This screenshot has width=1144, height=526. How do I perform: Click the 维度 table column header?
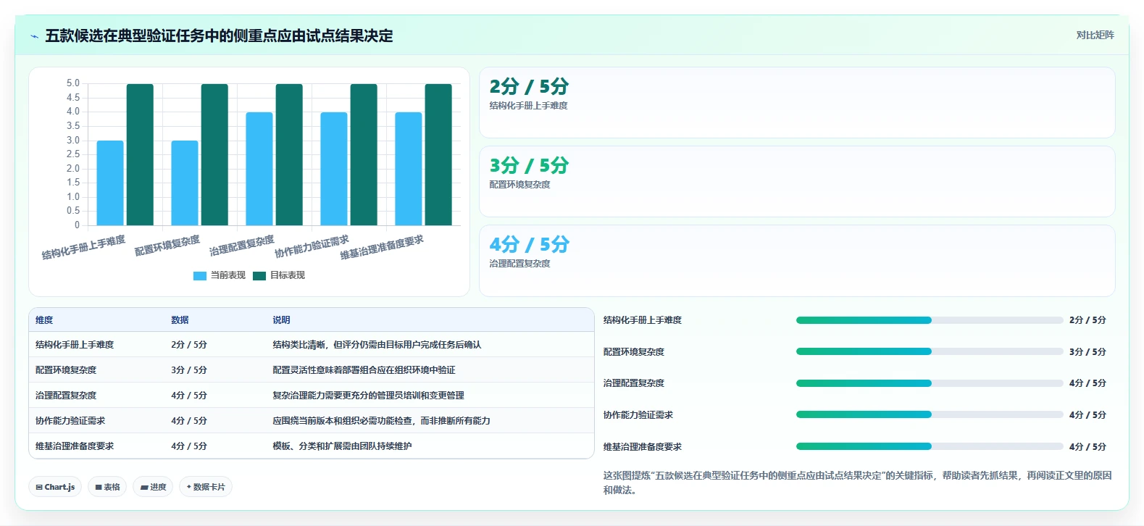click(x=44, y=320)
